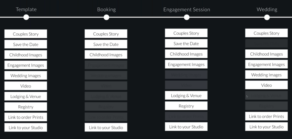This screenshot has width=292, height=139.
Task: Select Wedding Images under Template
Action: pyautogui.click(x=26, y=75)
